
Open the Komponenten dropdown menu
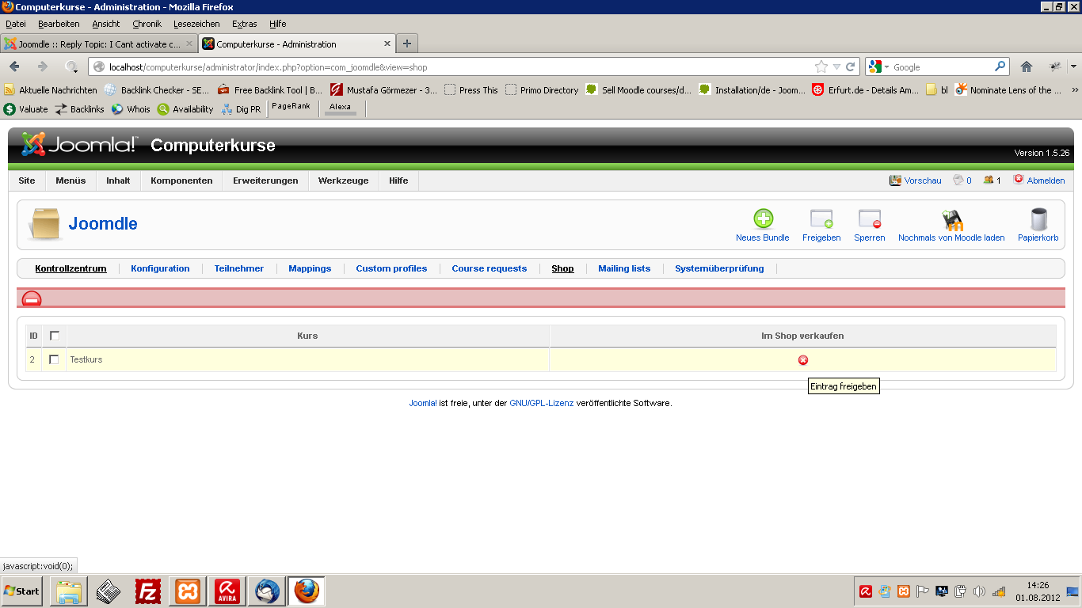point(181,180)
